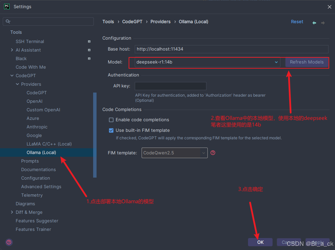Click Tools in the breadcrumb
The height and width of the screenshot is (250, 335).
[108, 22]
